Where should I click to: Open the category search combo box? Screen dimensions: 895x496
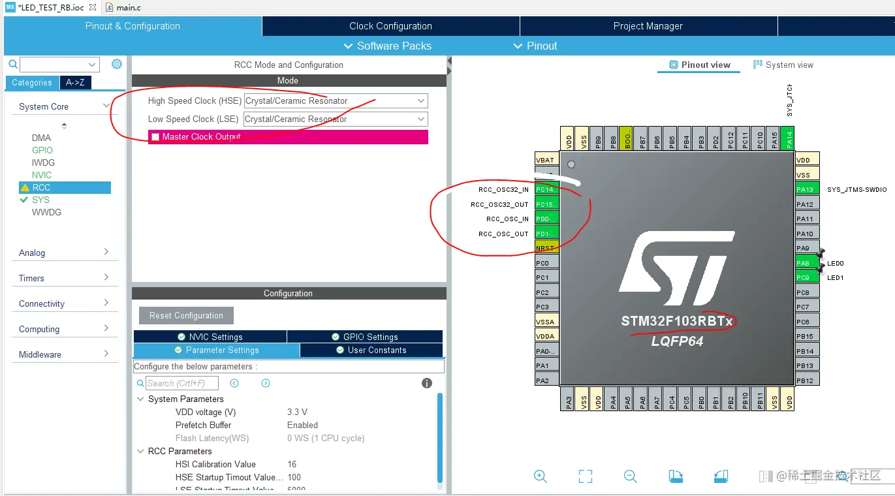tap(59, 64)
